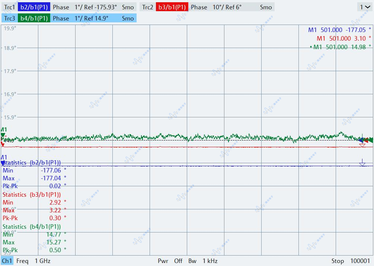This screenshot has width=374, height=266.
Task: Select the active-marker dot before green M1 readout
Action: [311, 47]
